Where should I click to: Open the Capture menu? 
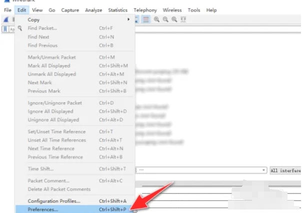pos(70,10)
